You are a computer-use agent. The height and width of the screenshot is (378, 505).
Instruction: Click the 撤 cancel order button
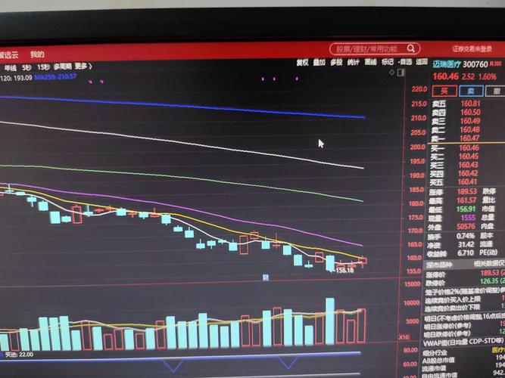495,91
